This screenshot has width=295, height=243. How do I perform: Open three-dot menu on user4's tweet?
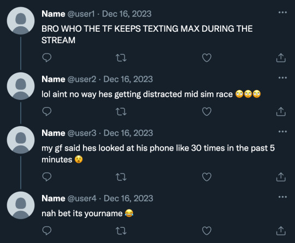[x=282, y=197]
